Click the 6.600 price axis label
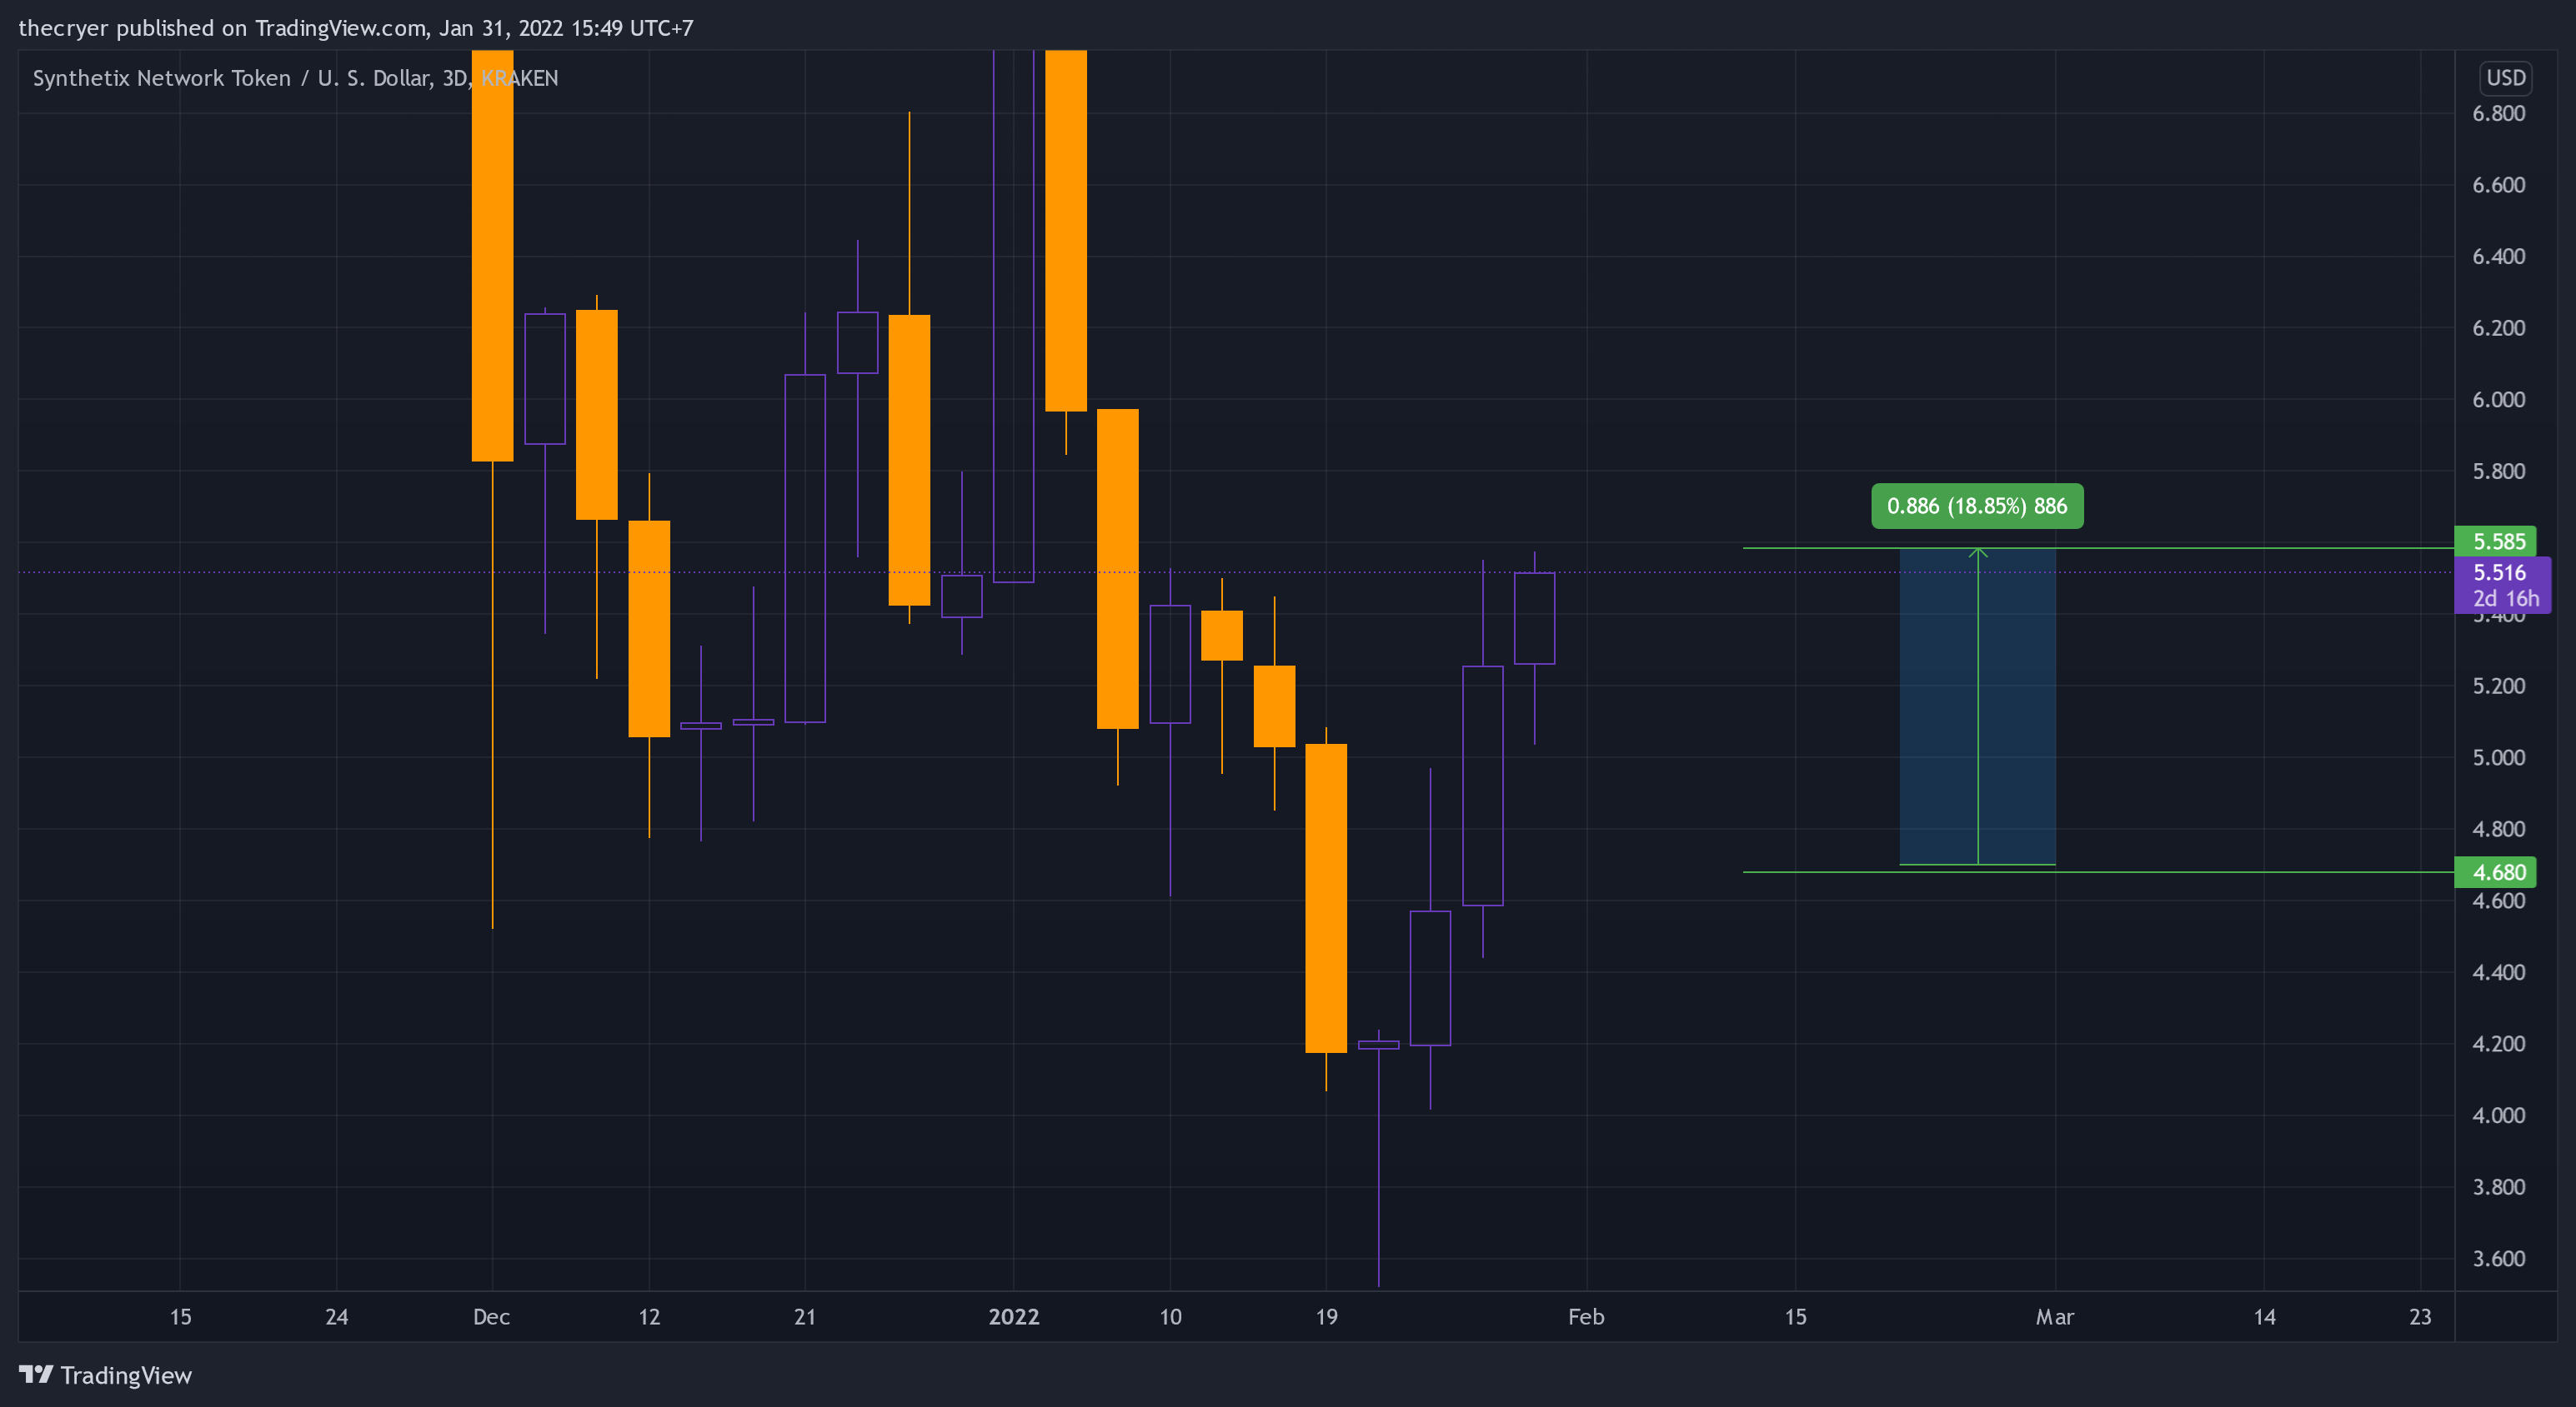Screen dimensions: 2576x1407 [2498, 185]
